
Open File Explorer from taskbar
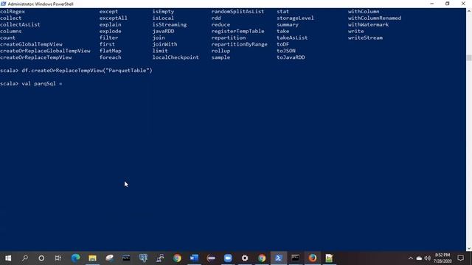click(x=92, y=258)
